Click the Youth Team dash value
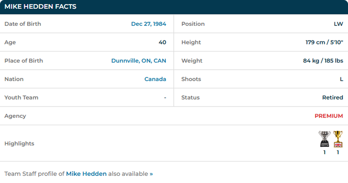Viewport: 348px width, 183px height. pos(165,98)
